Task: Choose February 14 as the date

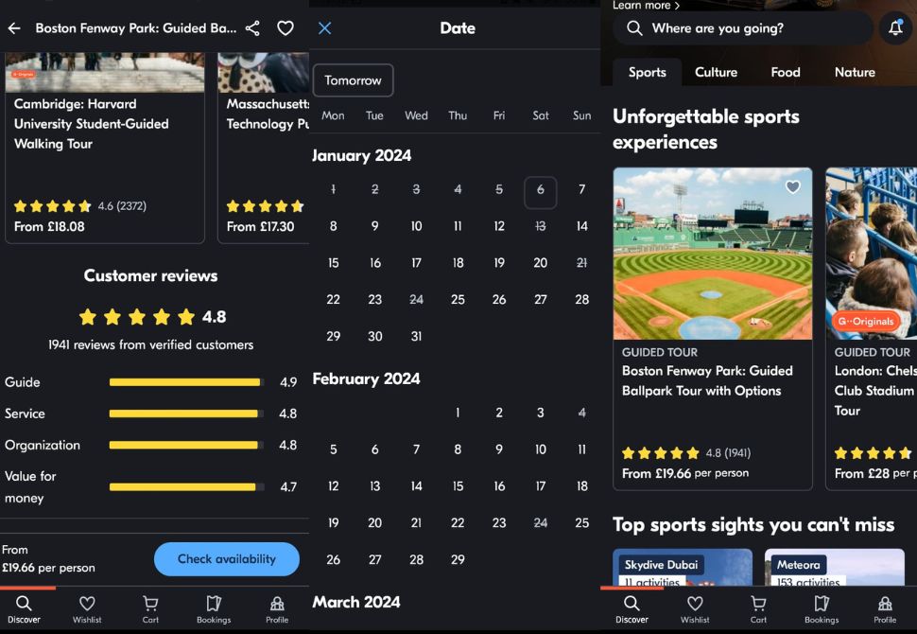Action: 416,485
